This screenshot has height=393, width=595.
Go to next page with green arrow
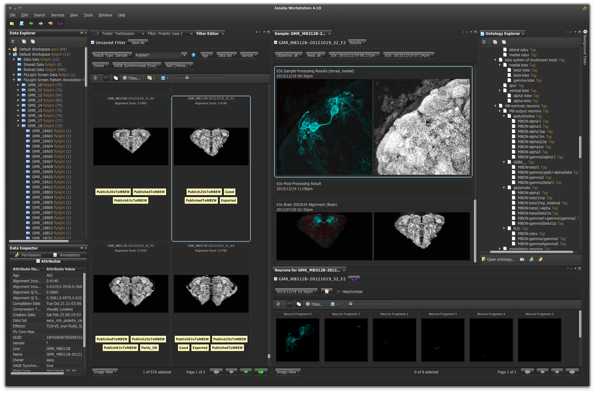(x=246, y=372)
